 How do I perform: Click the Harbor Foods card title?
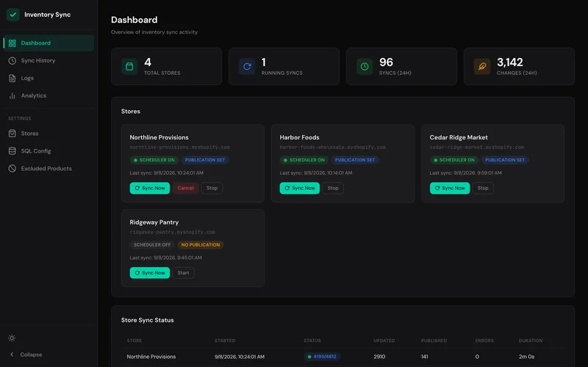click(x=299, y=137)
